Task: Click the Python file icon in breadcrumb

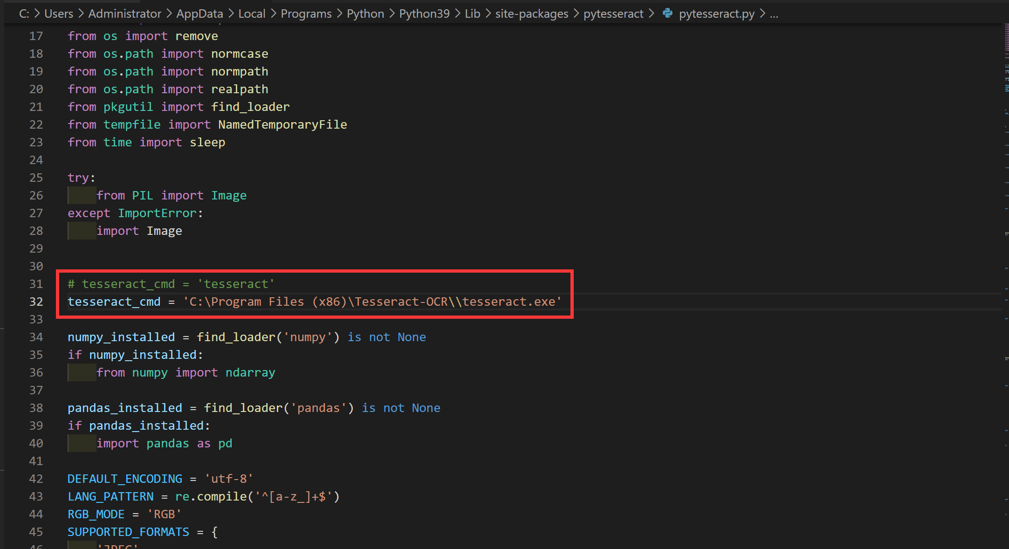Action: click(667, 14)
